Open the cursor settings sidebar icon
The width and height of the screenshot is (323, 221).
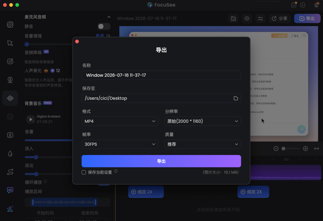tap(10, 43)
